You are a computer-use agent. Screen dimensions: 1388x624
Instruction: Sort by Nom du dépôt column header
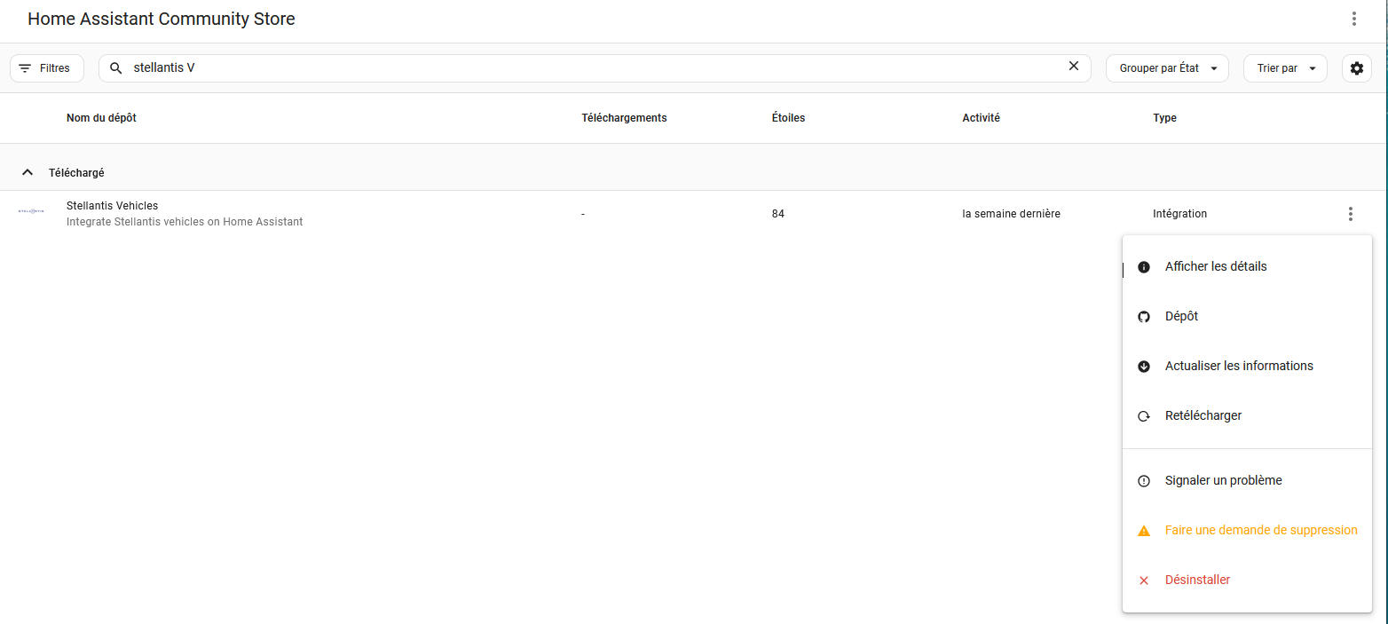coord(101,118)
